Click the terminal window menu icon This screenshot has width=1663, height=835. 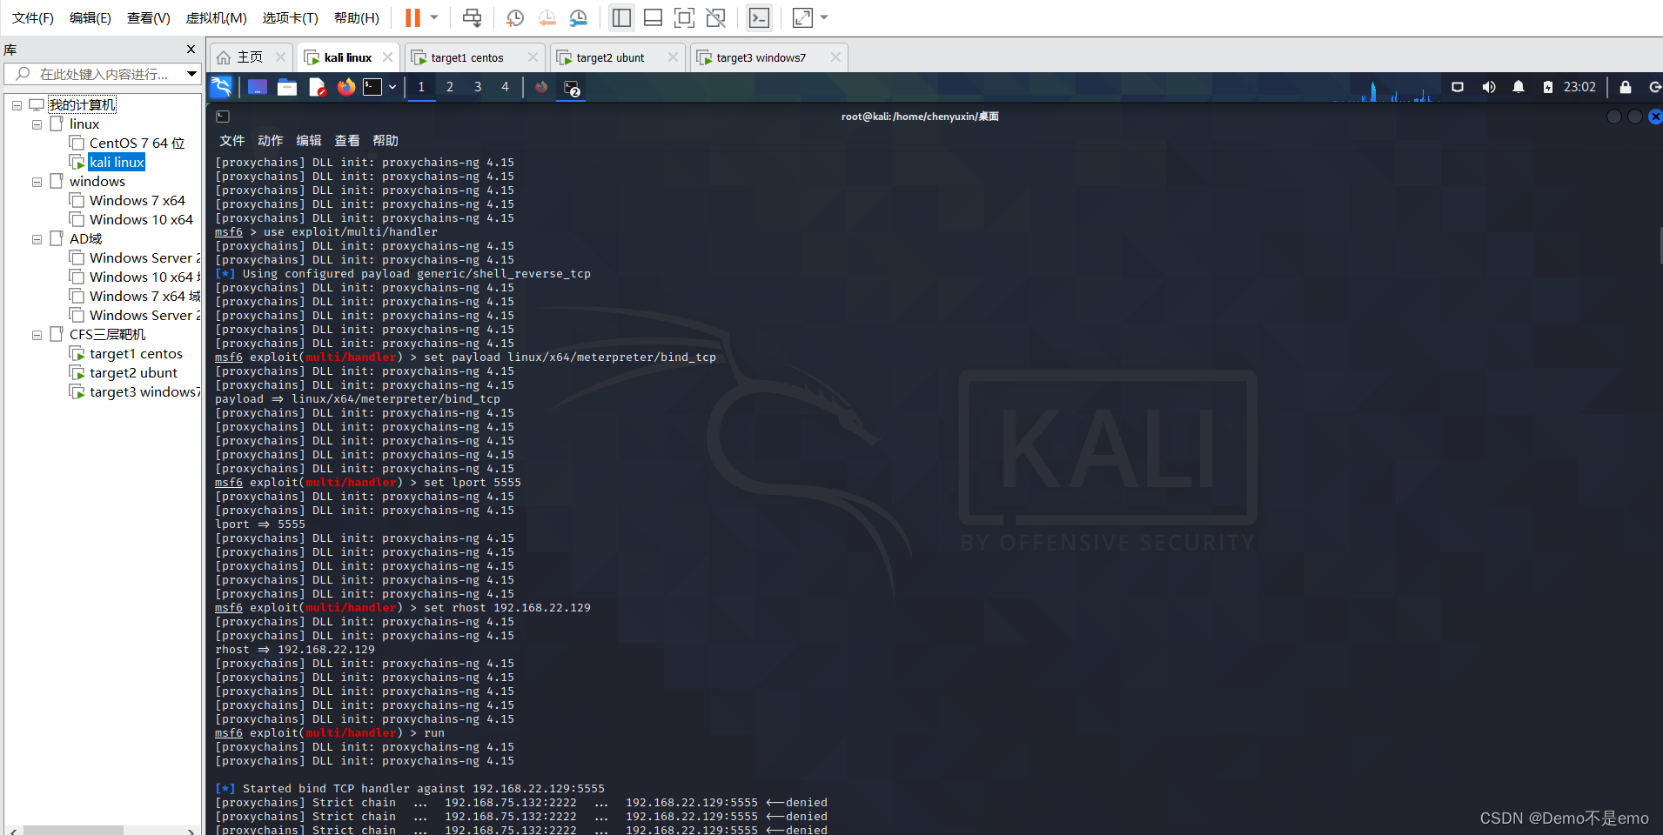click(x=223, y=117)
